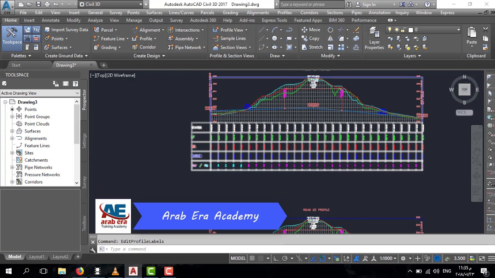Click the Plot printer icon in Quick Access
Screen dimensions: 495x278
47,5
